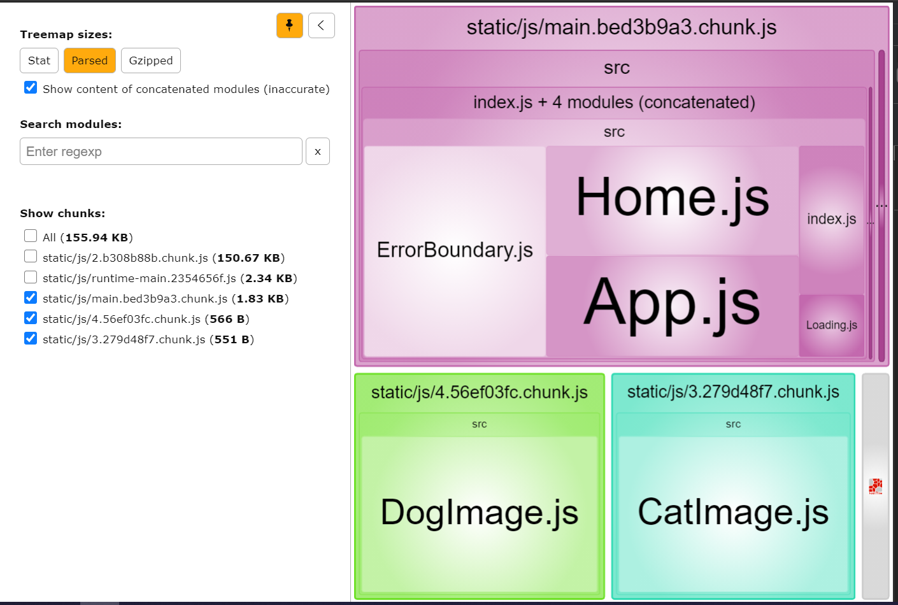Disable the static/js/3.279d48f7.chunk.js chunk
Screen dimensions: 898x605
(30, 338)
